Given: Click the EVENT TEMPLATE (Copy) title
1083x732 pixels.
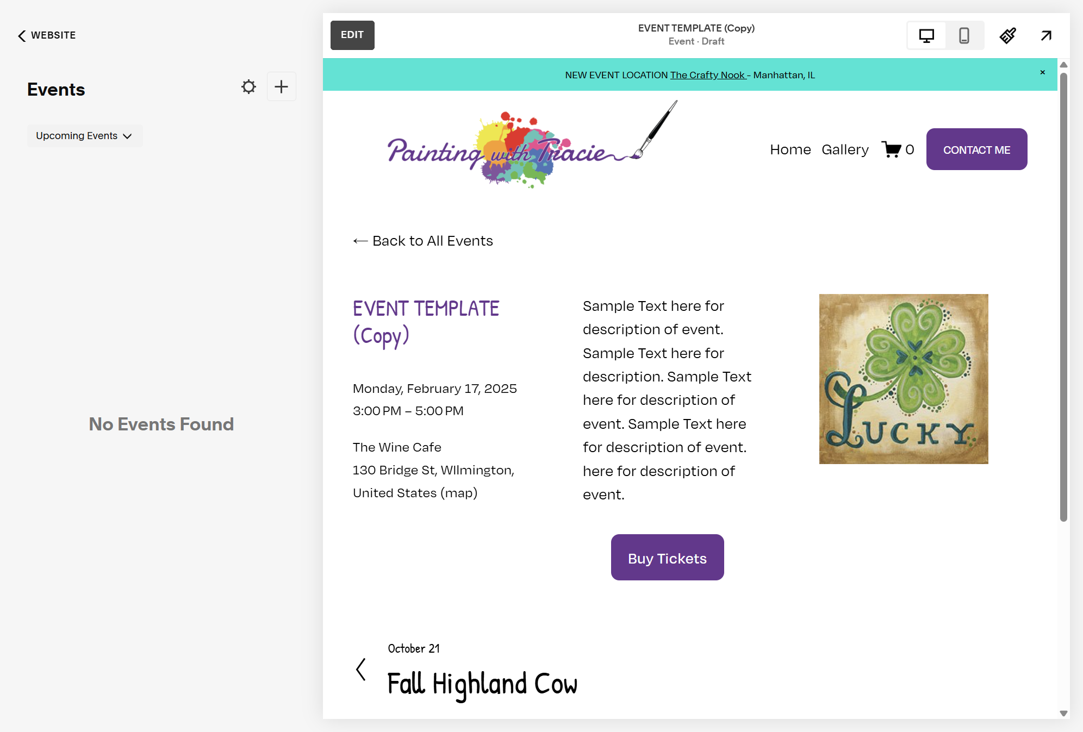Looking at the screenshot, I should pyautogui.click(x=426, y=322).
